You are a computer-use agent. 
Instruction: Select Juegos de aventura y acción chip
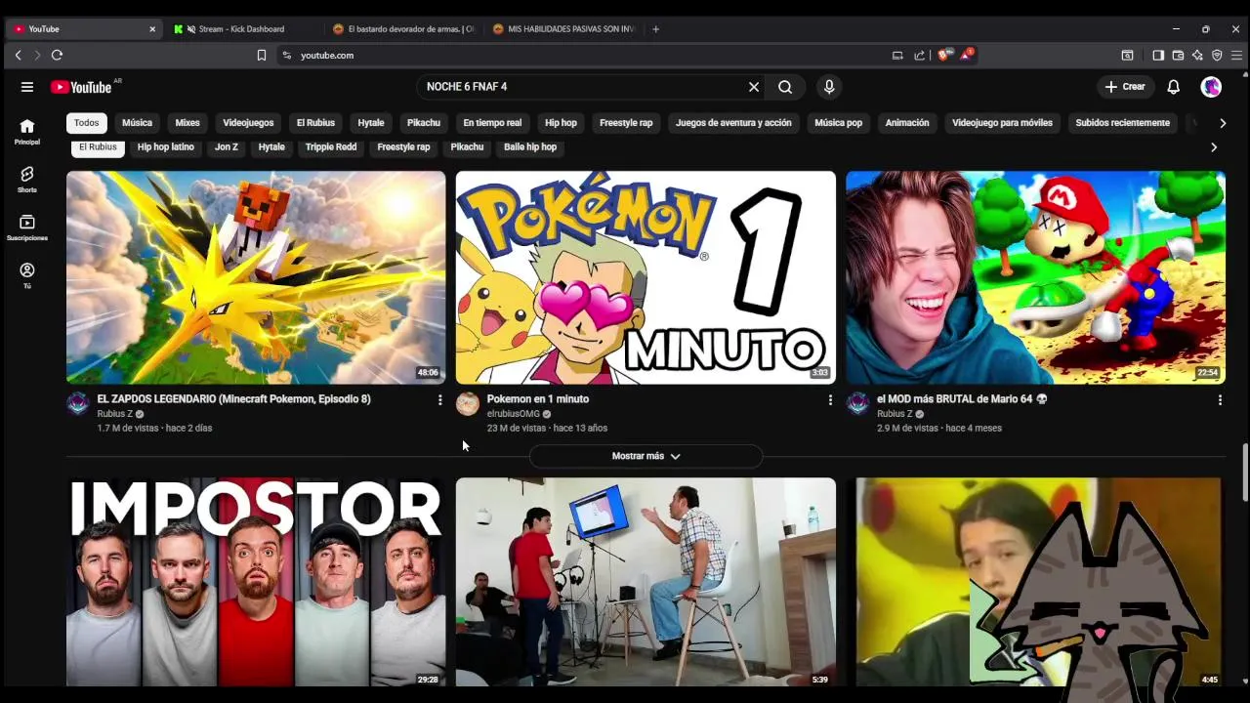(x=733, y=123)
